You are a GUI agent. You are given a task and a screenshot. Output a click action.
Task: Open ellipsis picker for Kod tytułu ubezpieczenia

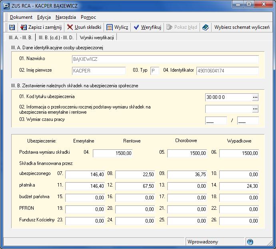coord(255,97)
